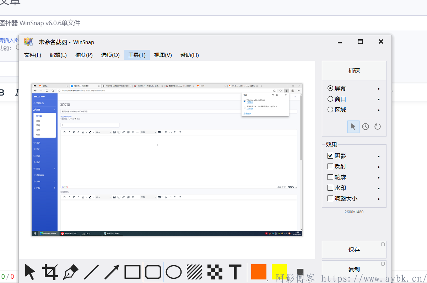427x283 pixels.
Task: Select the Ellipse shape tool
Action: click(174, 272)
